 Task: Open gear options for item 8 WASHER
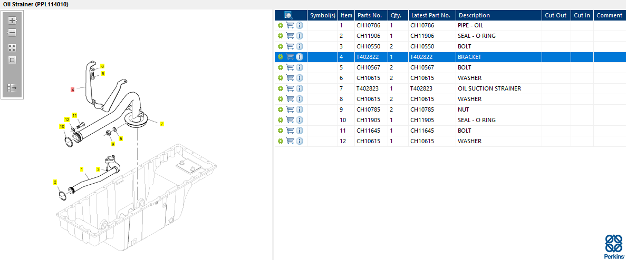point(280,99)
